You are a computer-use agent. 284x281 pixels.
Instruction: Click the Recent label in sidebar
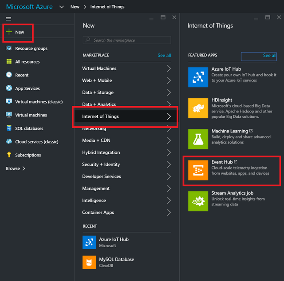(22, 75)
